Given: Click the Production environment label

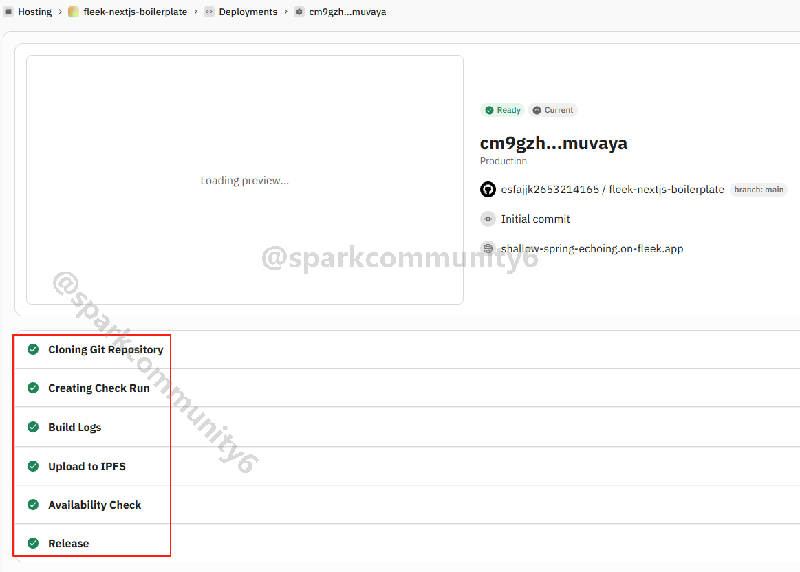Looking at the screenshot, I should coord(503,161).
